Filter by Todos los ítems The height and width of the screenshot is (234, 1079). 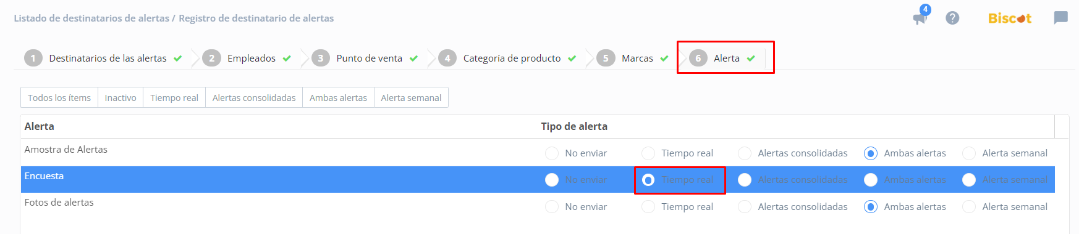coord(59,98)
